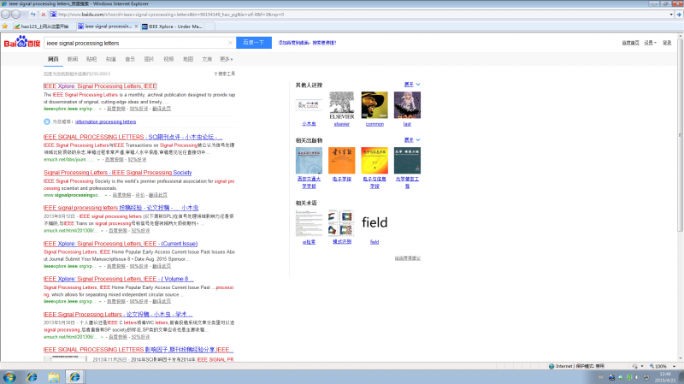Click the browser URL address field

click(362, 15)
